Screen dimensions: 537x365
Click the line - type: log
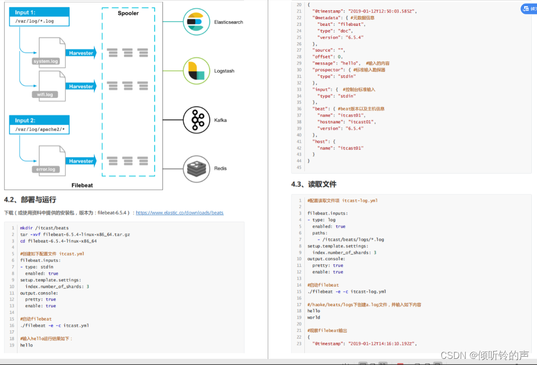(321, 220)
